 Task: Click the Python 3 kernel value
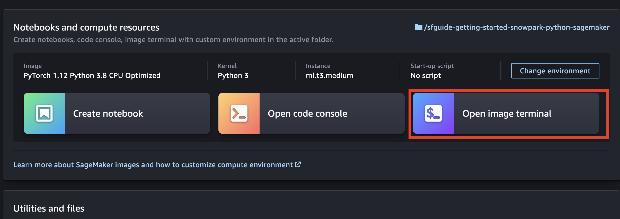pos(233,75)
